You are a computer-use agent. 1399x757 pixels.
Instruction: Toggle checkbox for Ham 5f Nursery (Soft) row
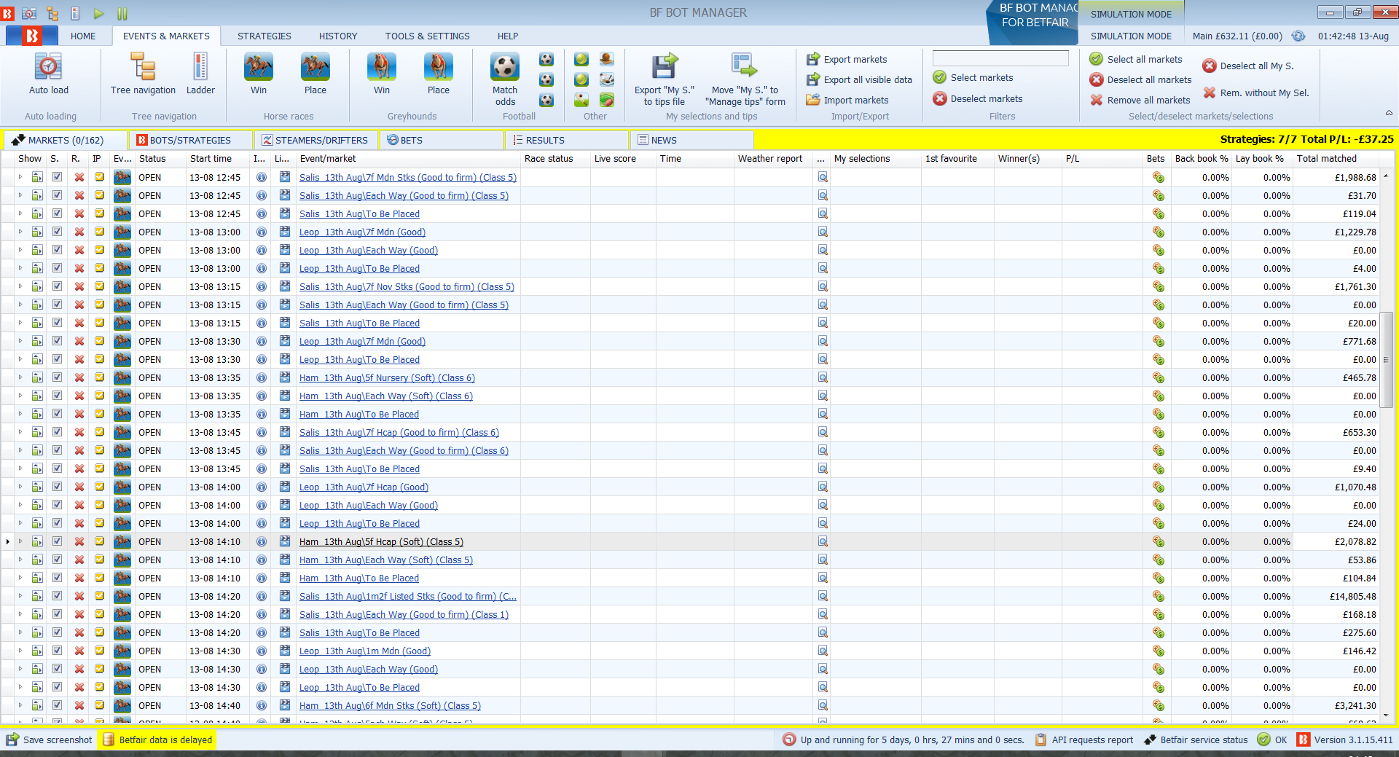pyautogui.click(x=57, y=377)
